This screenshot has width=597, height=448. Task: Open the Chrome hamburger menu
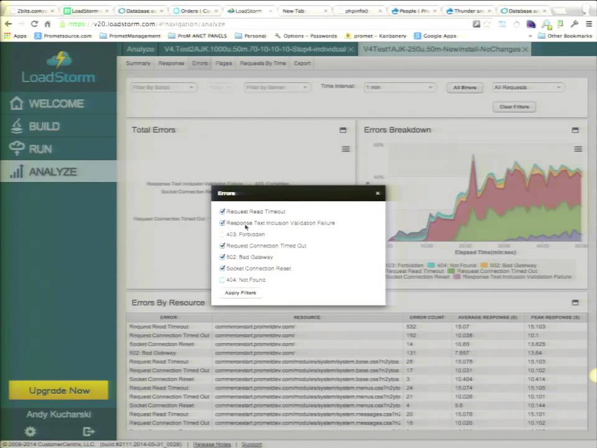[x=589, y=24]
